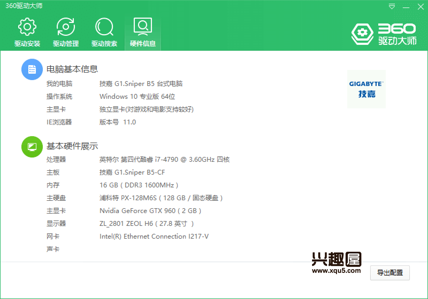This screenshot has width=428, height=299.
Task: Select the 硬件信息 hardware info tab
Action: click(x=143, y=33)
